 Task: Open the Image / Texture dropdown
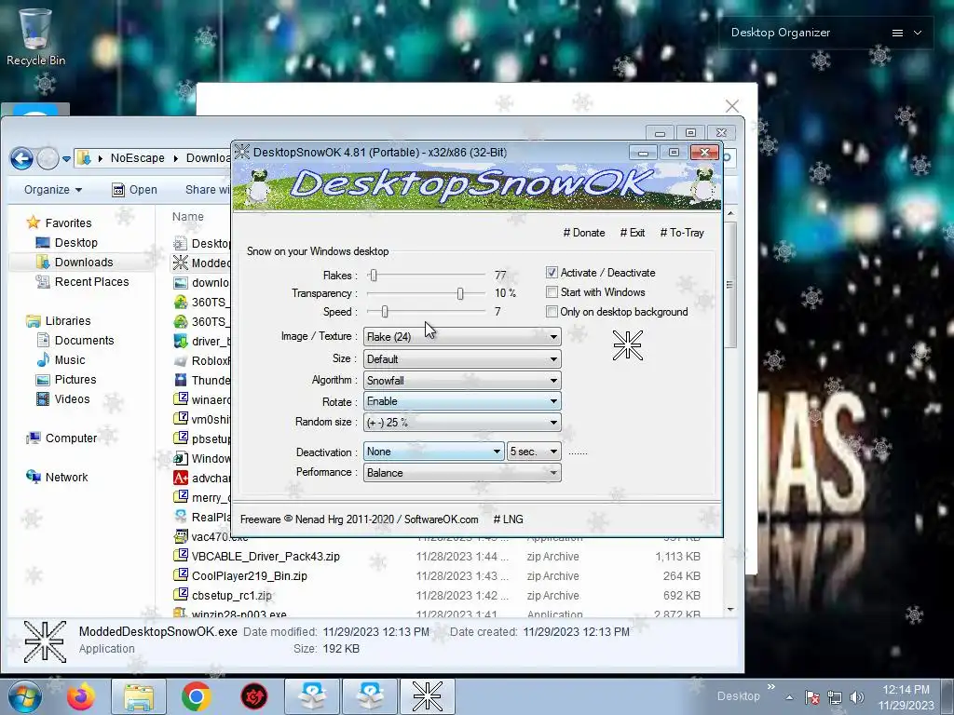point(462,336)
